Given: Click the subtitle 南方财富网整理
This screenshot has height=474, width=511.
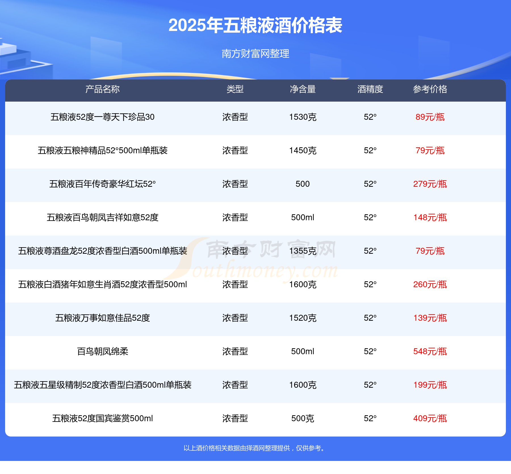Looking at the screenshot, I should (x=256, y=53).
